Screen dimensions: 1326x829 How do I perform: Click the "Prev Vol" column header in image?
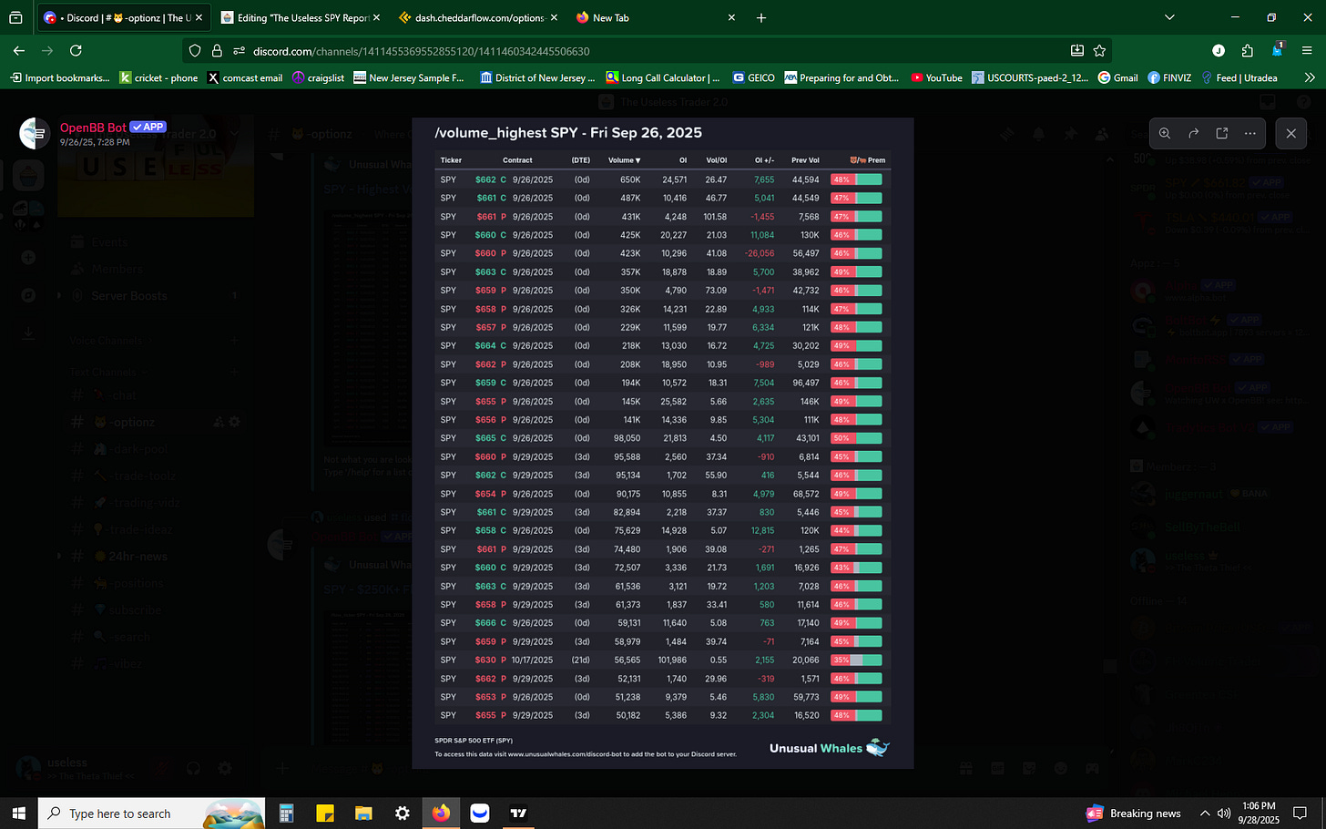[805, 160]
